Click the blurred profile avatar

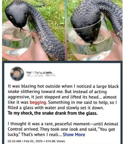[17, 74]
